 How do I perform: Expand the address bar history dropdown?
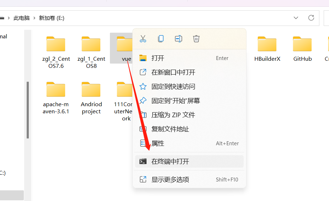tap(296, 18)
